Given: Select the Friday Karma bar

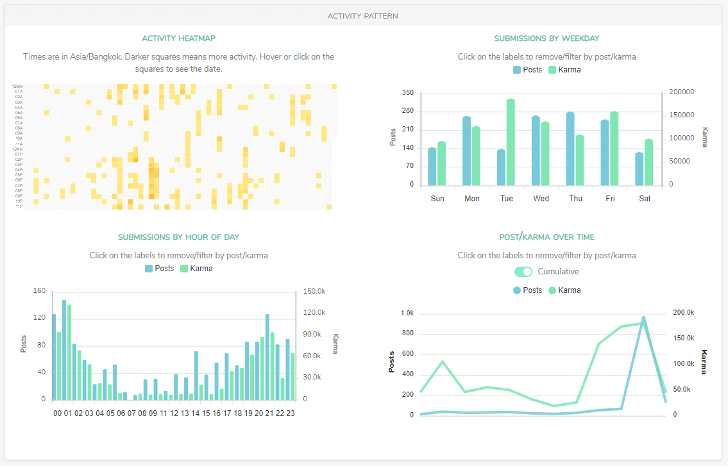Looking at the screenshot, I should point(614,149).
